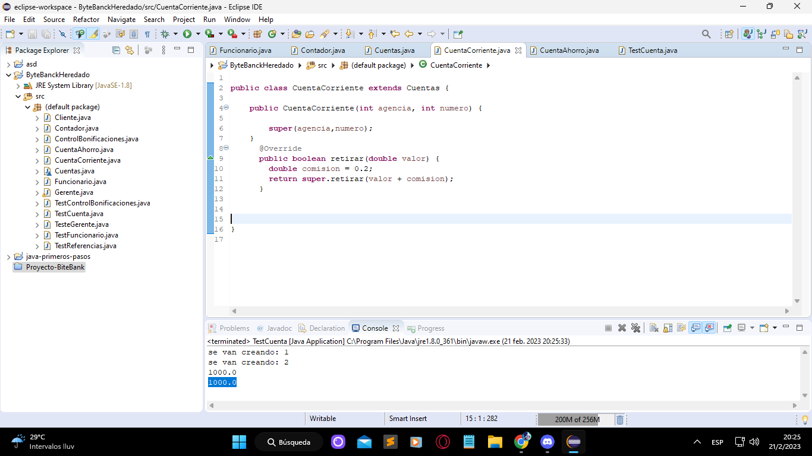Open the Refactor menu

pos(86,20)
